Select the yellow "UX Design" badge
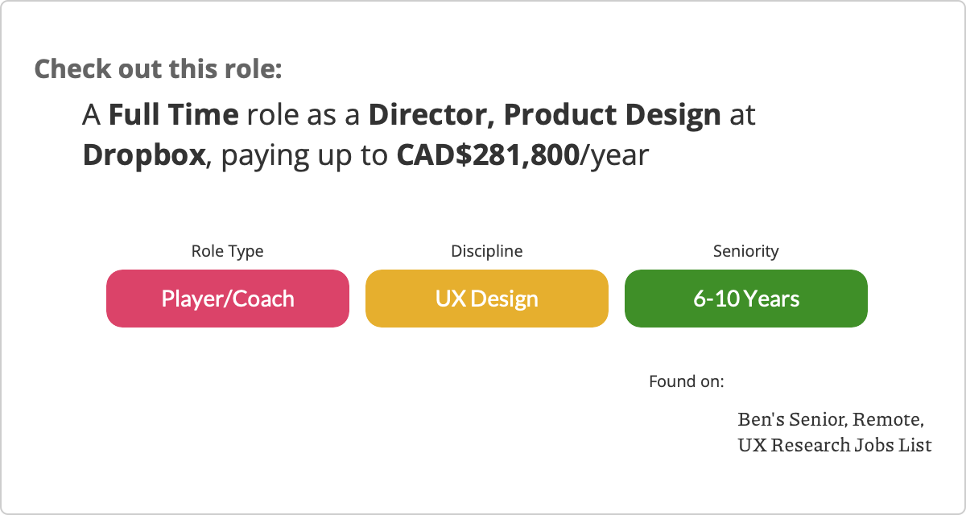The image size is (966, 515). (486, 299)
